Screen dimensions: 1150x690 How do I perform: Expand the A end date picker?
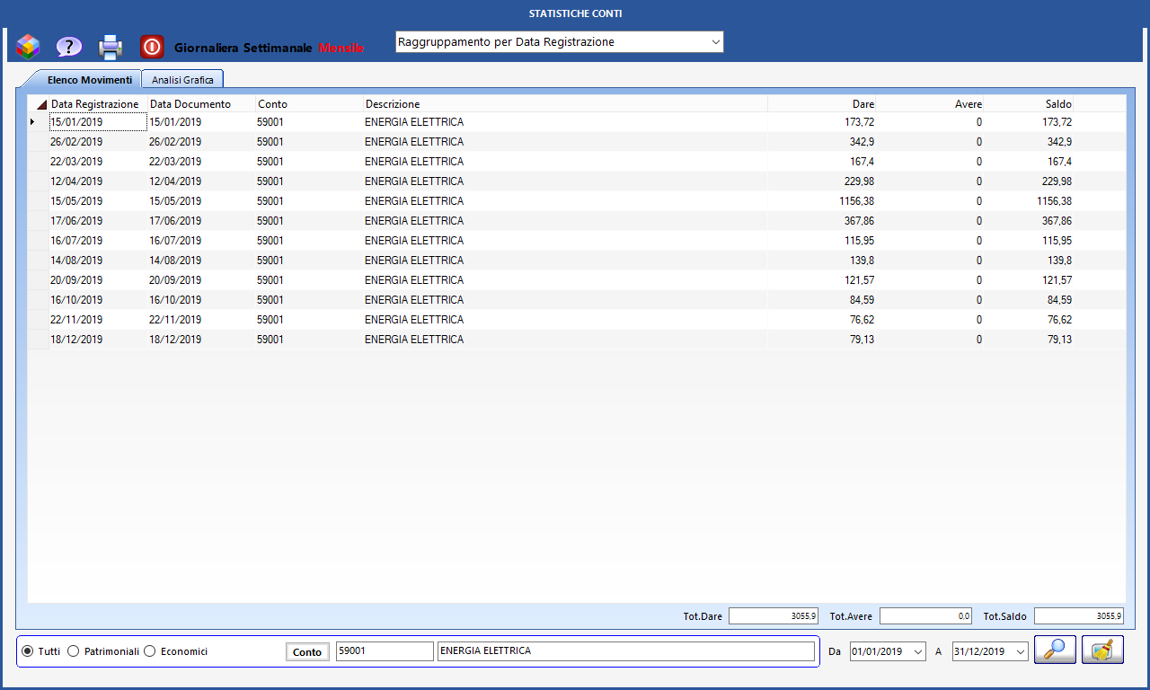(1020, 651)
